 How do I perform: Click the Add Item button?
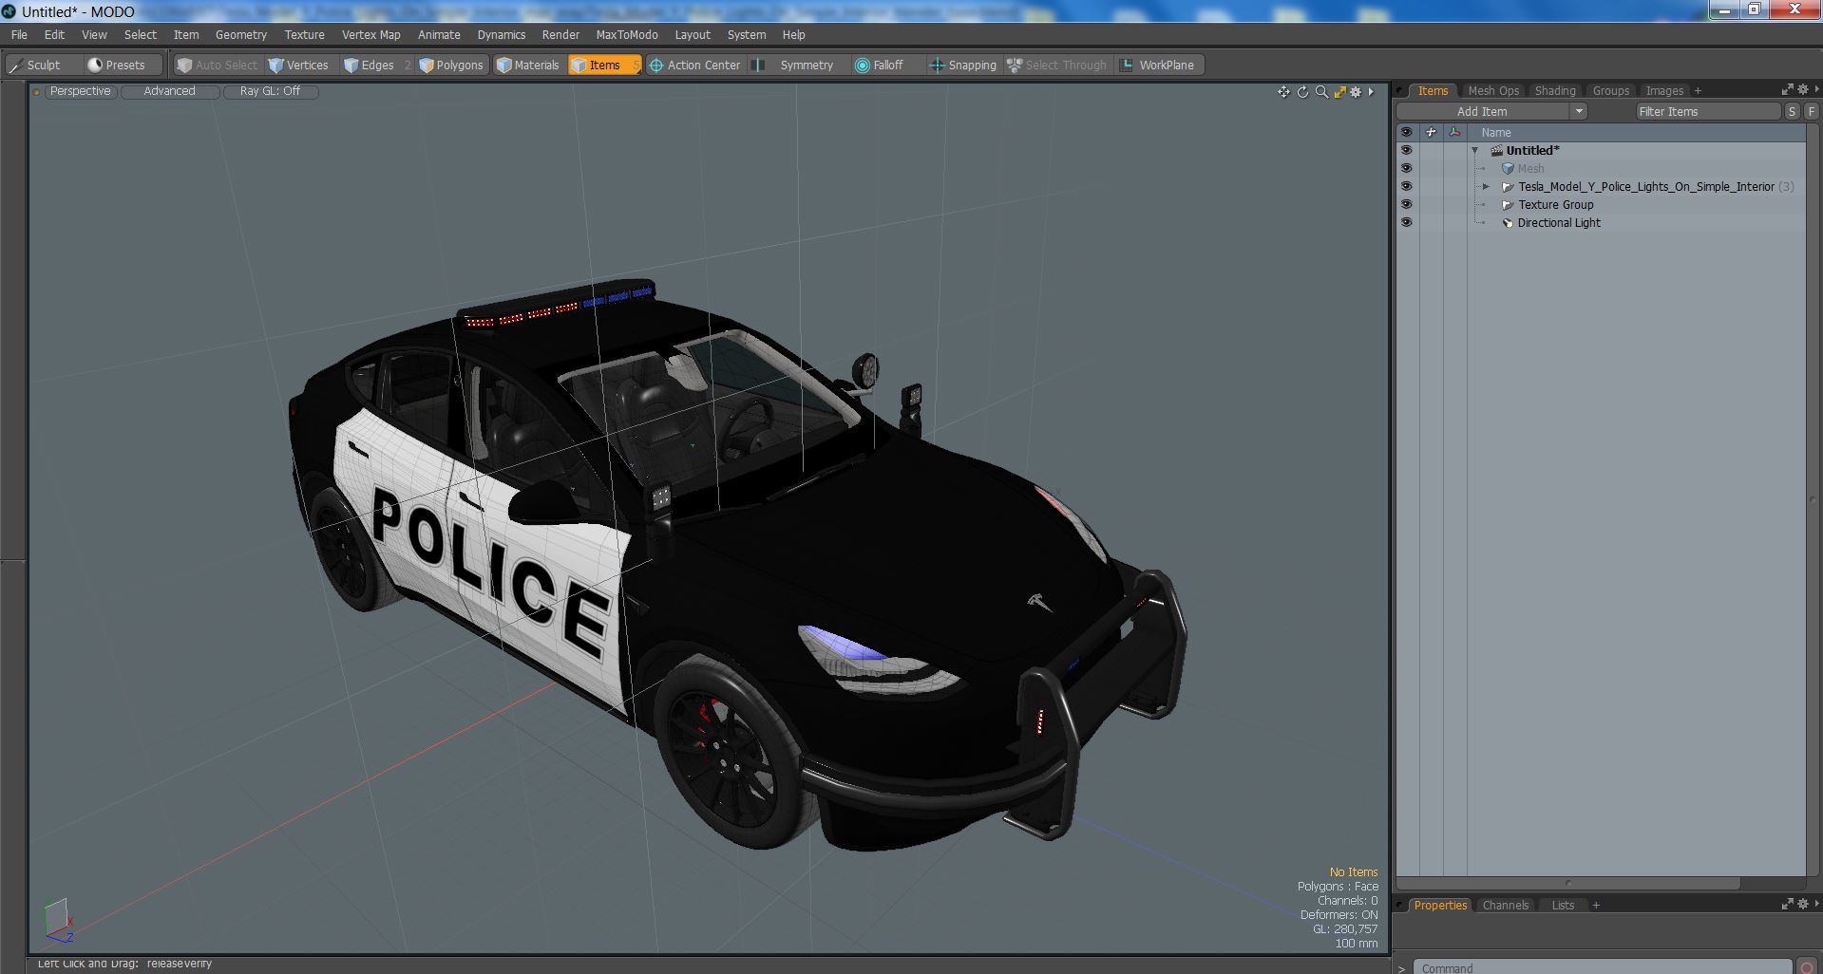pyautogui.click(x=1482, y=111)
